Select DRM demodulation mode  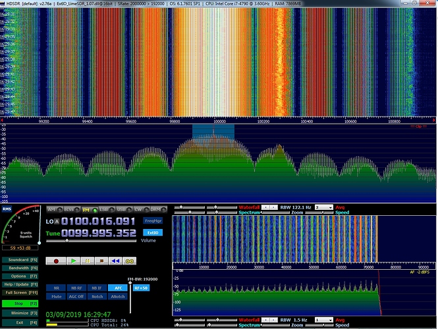158,209
